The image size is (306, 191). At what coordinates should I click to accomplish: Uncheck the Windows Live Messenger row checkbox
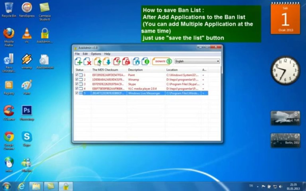77,93
